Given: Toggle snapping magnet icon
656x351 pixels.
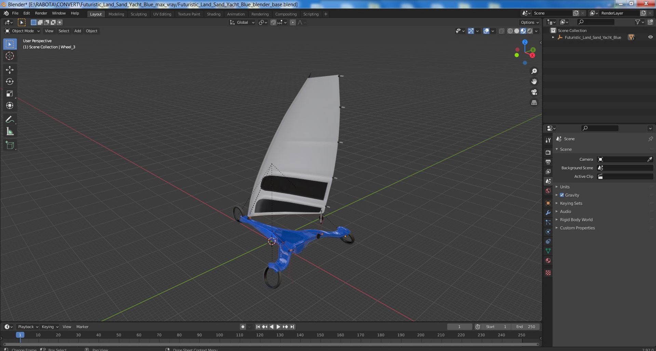Looking at the screenshot, I should click(x=273, y=22).
